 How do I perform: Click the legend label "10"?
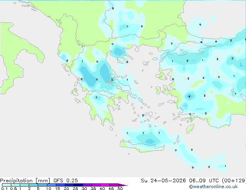pos(49,188)
